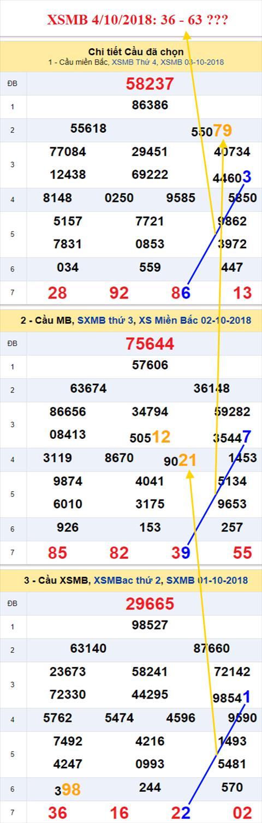Select fifth prize number 7831
The height and width of the screenshot is (823, 262).
coord(68,244)
